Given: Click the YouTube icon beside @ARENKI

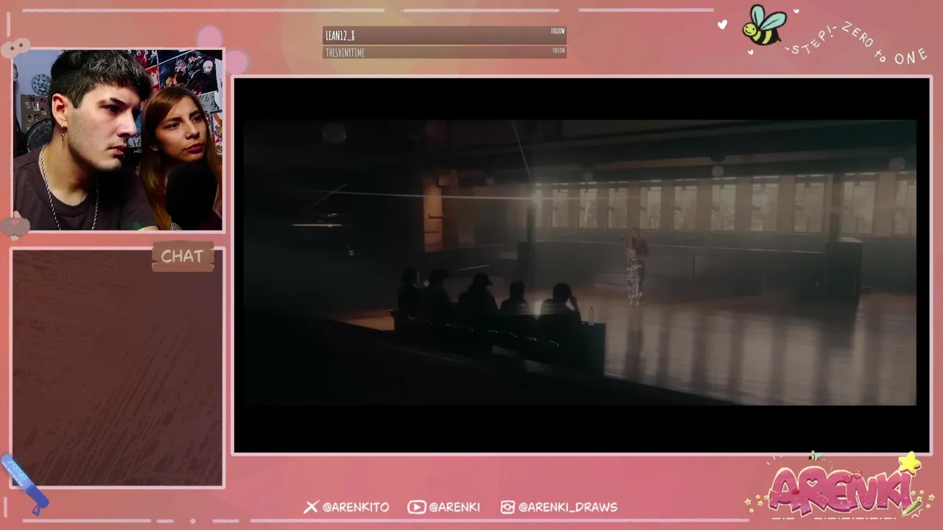Looking at the screenshot, I should pos(416,506).
